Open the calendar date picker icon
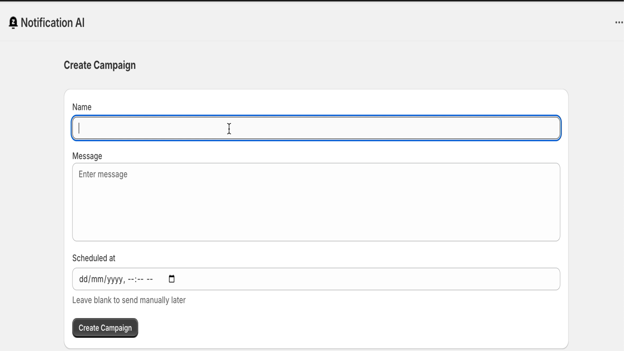624x351 pixels. tap(172, 279)
